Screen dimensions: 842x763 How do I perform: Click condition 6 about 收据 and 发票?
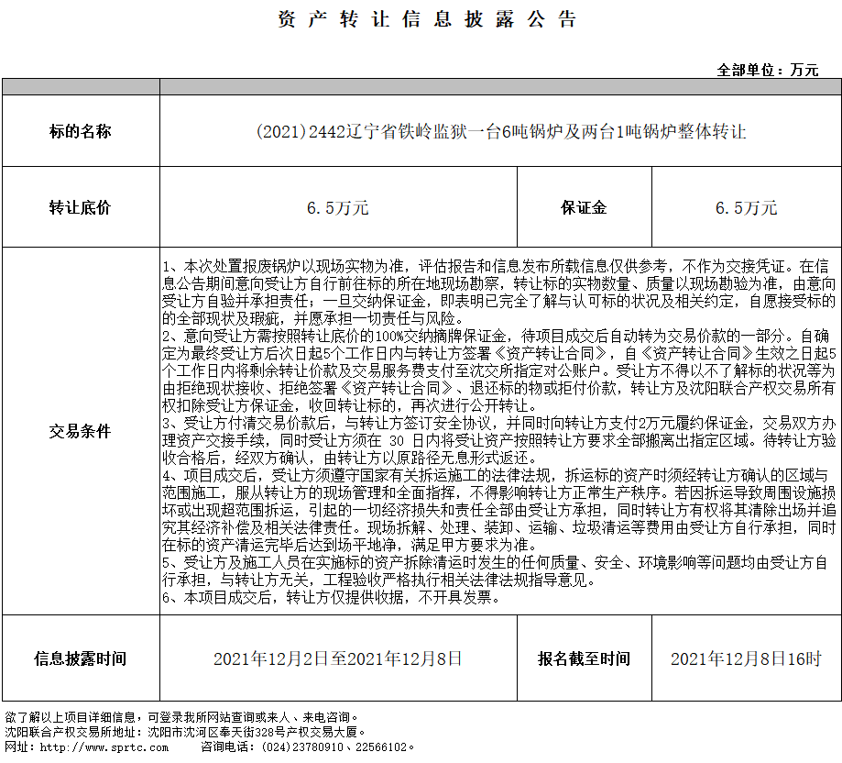tap(332, 598)
